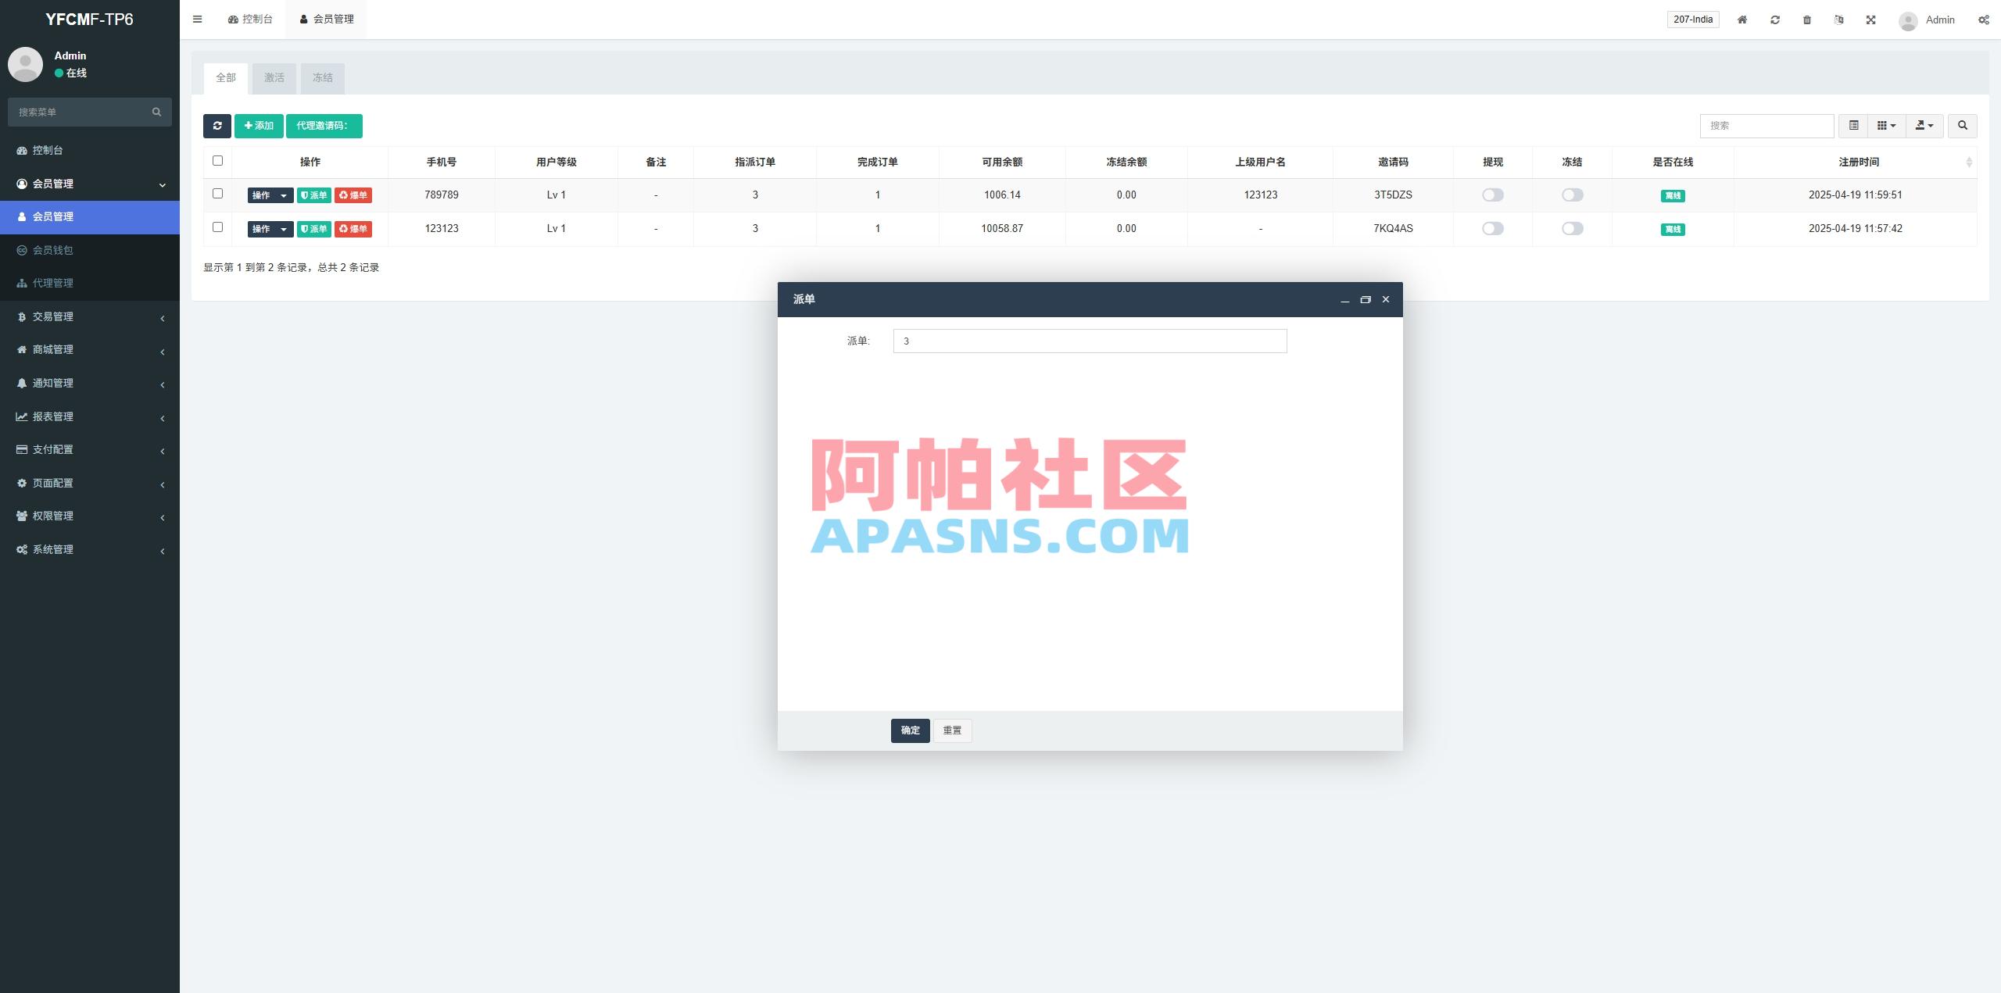Switch to the 冻结 tab
2001x993 pixels.
pos(323,78)
